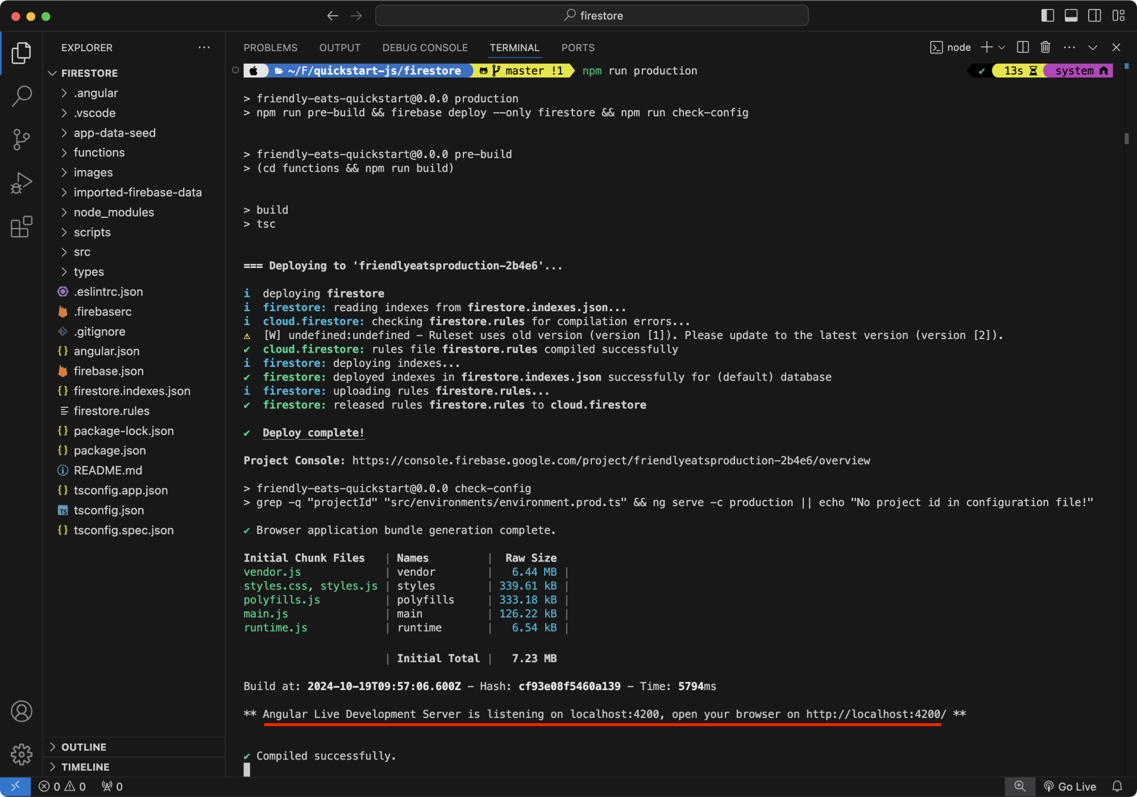The image size is (1137, 797).
Task: Open the Search view in activity bar
Action: [21, 96]
